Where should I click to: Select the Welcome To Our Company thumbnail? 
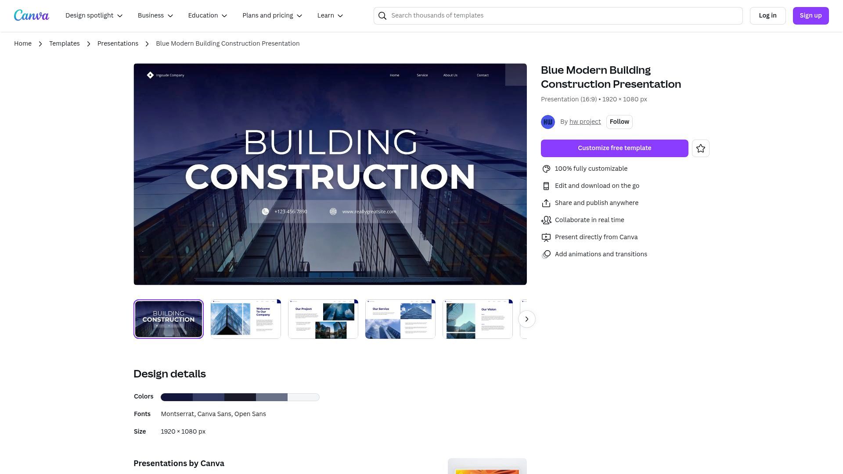pos(246,319)
